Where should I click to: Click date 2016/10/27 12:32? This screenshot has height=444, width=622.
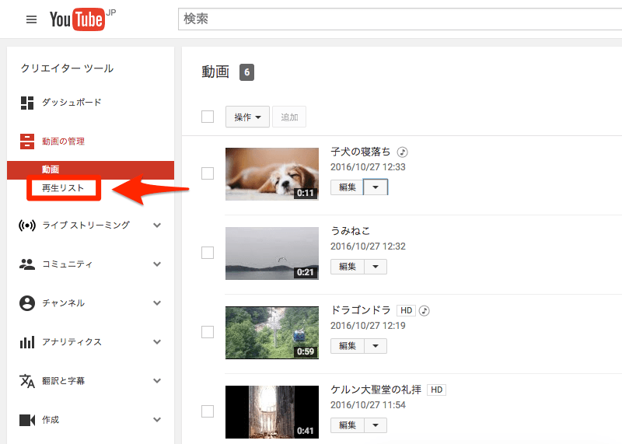click(x=368, y=246)
